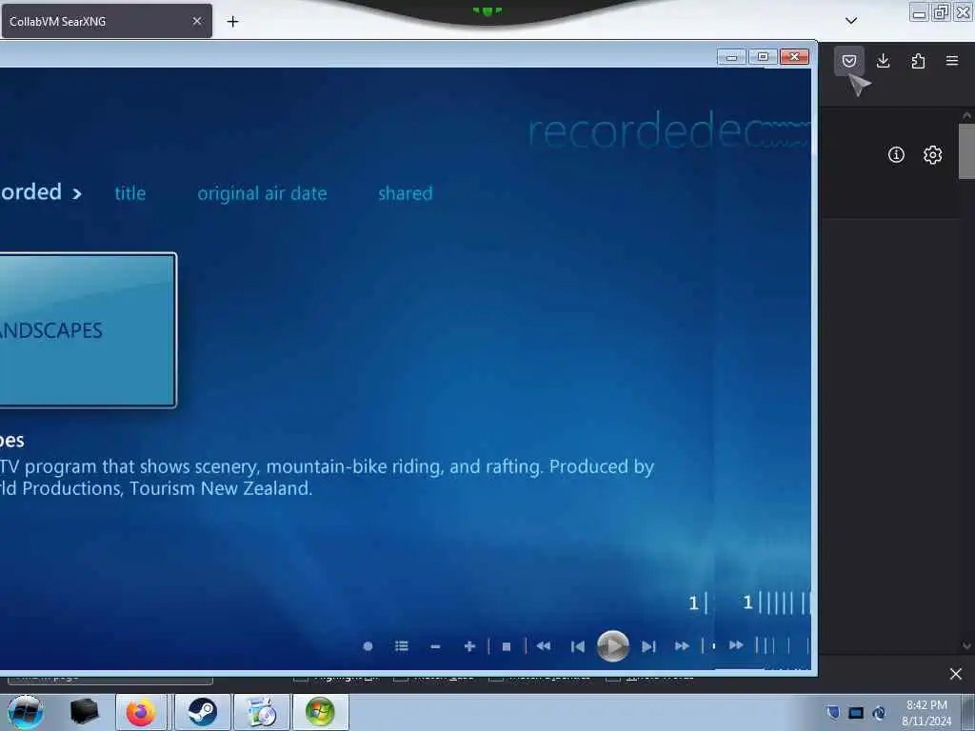Click the recorded heading with arrow
975x731 pixels.
pyautogui.click(x=41, y=192)
